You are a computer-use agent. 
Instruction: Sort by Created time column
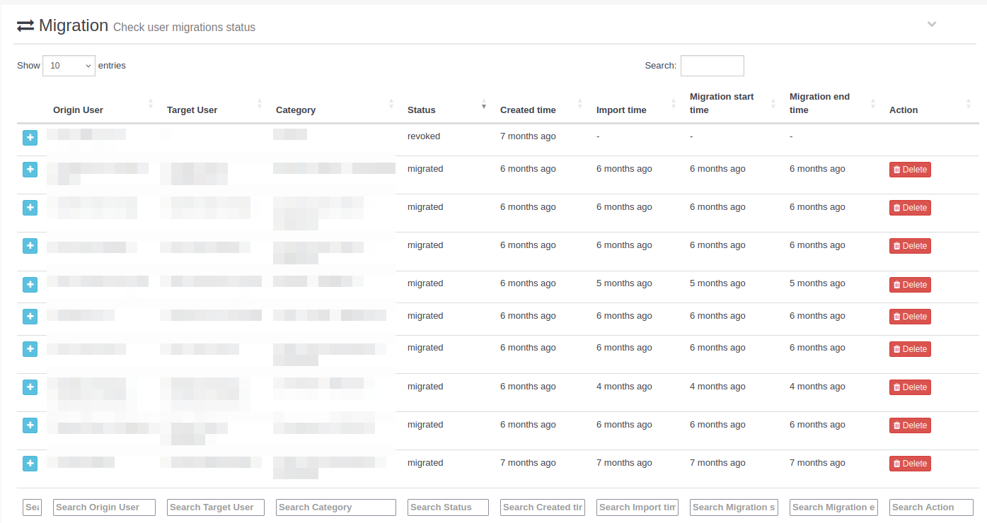[528, 110]
